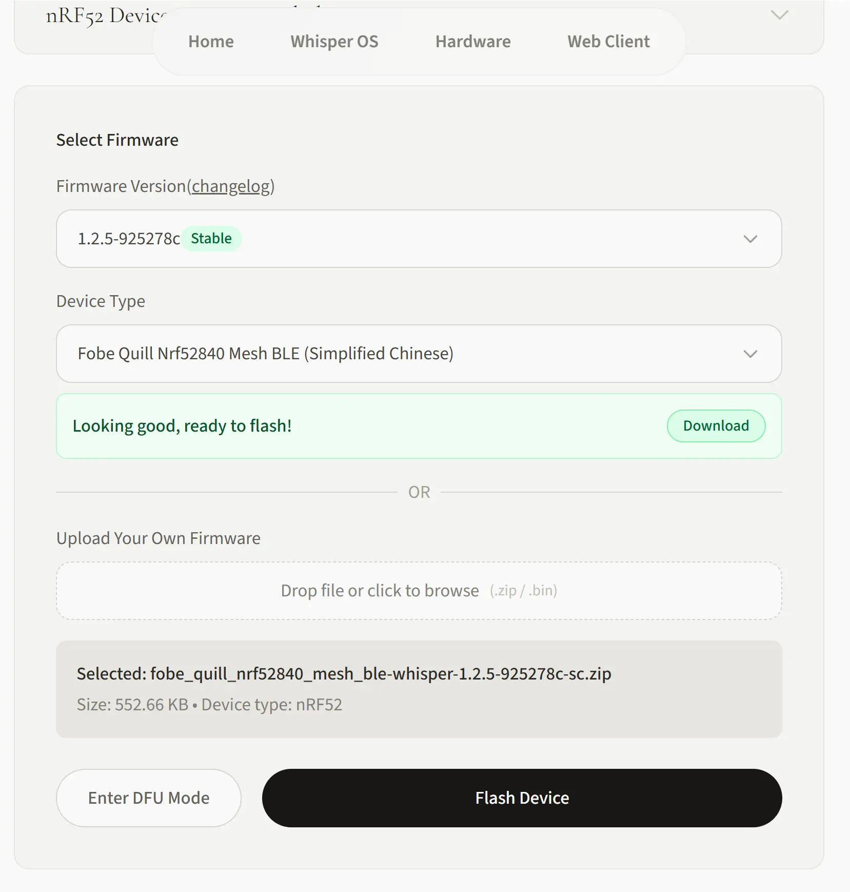Click the Select Firmware heading
This screenshot has height=892, width=850.
click(117, 139)
